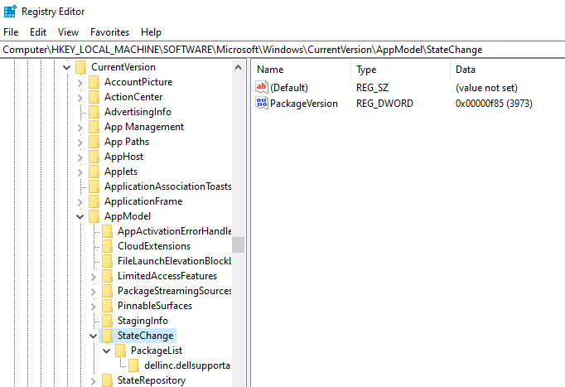The image size is (565, 387).
Task: Click the registry path address bar
Action: 282,50
